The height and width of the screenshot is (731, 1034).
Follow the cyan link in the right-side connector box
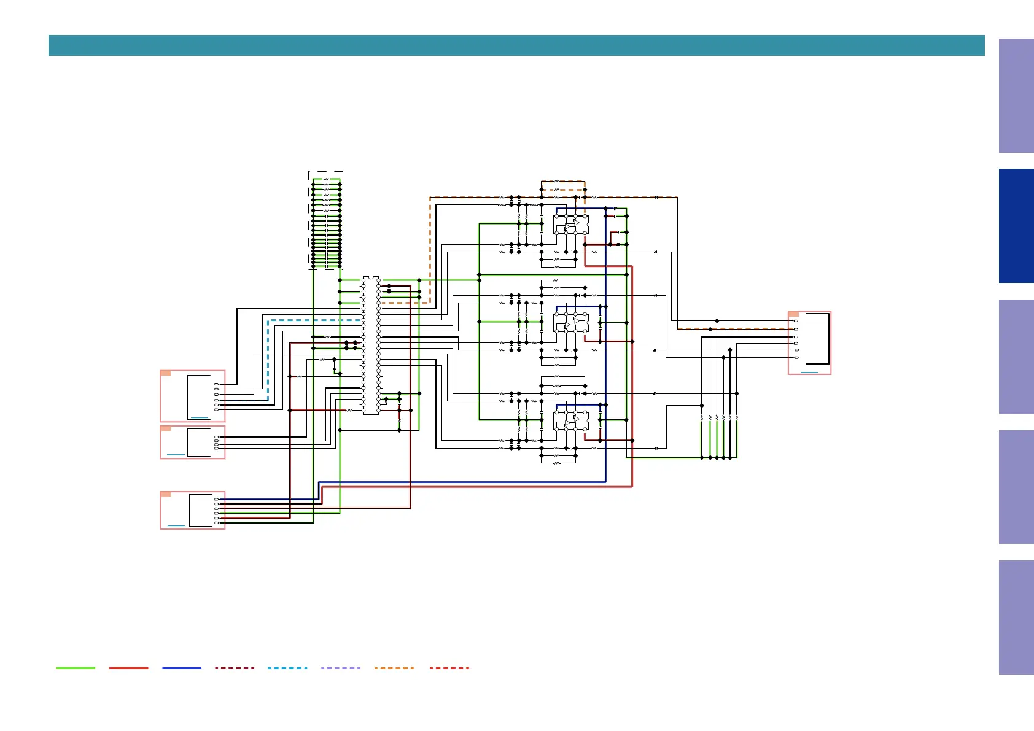(809, 371)
